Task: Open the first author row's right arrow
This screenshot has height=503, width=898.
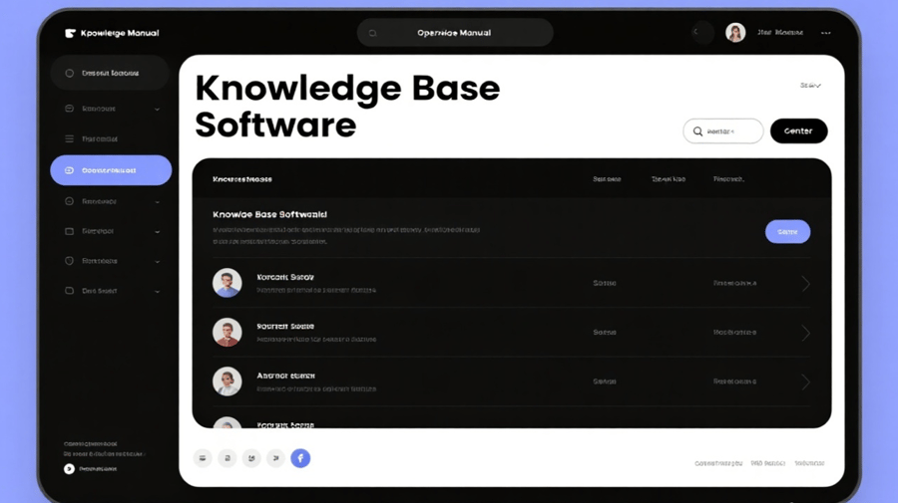Action: point(805,284)
